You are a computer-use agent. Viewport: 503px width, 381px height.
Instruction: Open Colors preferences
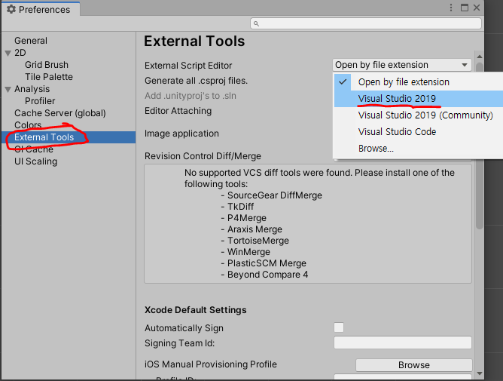point(28,124)
